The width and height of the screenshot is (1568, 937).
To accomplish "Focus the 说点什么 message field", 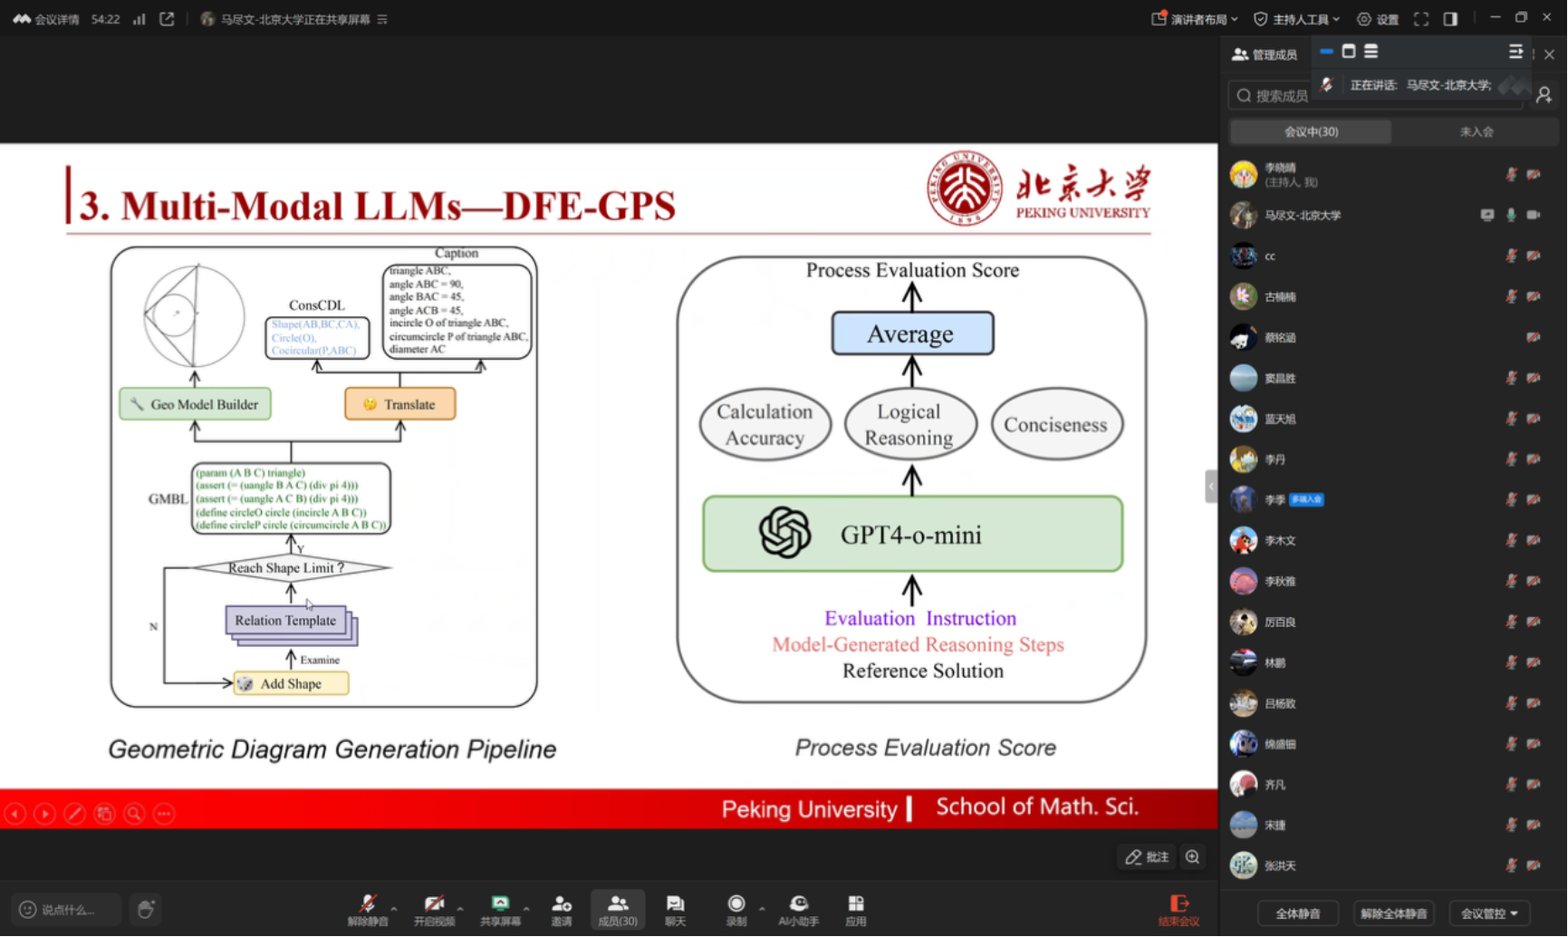I will [65, 909].
